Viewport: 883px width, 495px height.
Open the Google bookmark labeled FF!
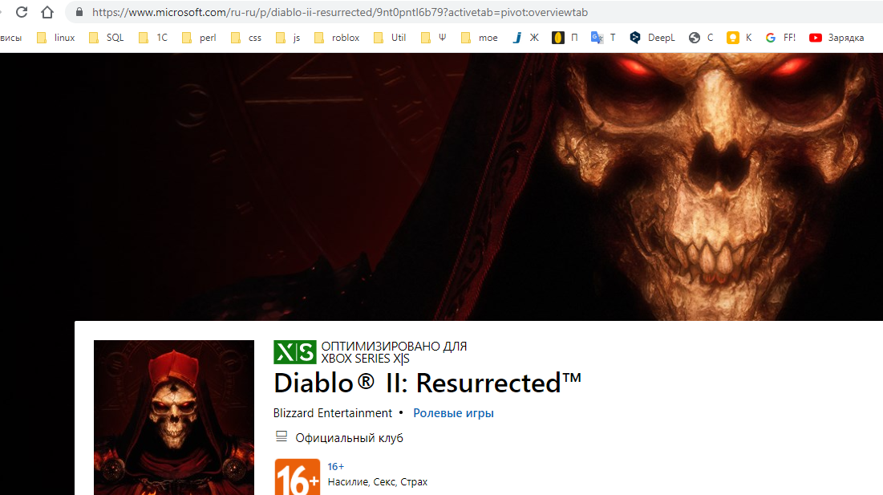pyautogui.click(x=780, y=38)
